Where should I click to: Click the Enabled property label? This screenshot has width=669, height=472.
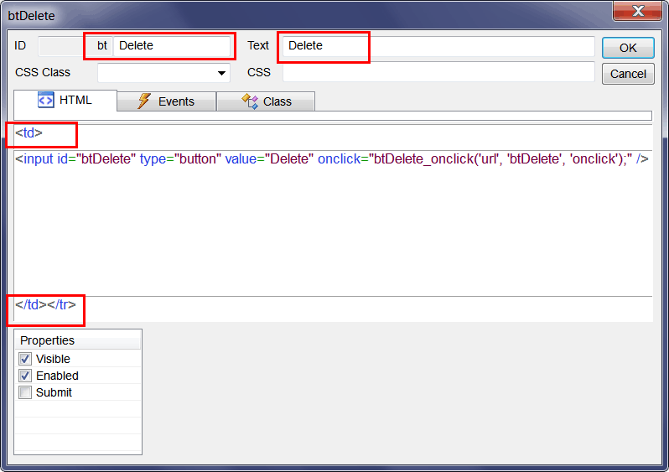pyautogui.click(x=57, y=376)
